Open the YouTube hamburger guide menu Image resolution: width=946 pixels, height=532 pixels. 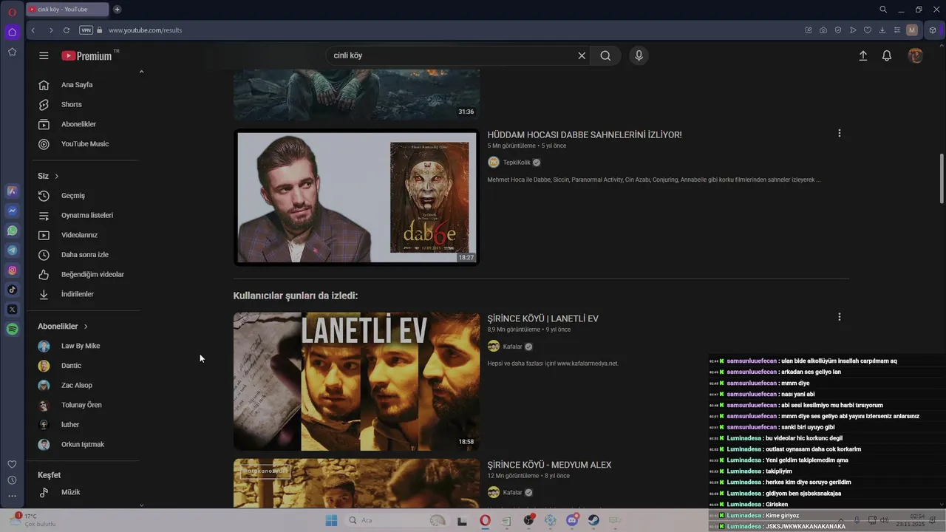click(44, 55)
